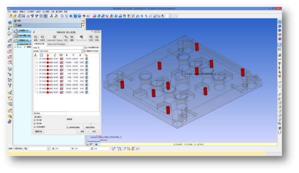Viewport: 299px width, 173px height.
Task: Click the printer icon in top toolbar
Action: click(28, 16)
